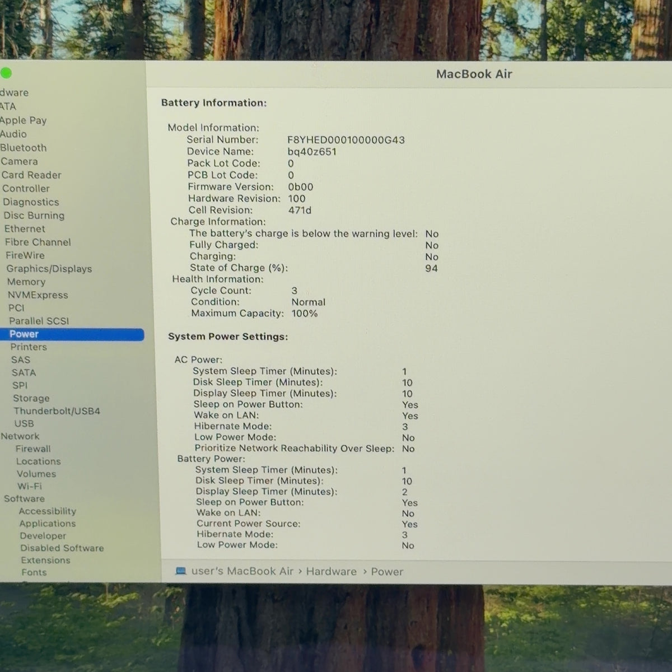
Task: Open the Bluetooth section
Action: 24,148
